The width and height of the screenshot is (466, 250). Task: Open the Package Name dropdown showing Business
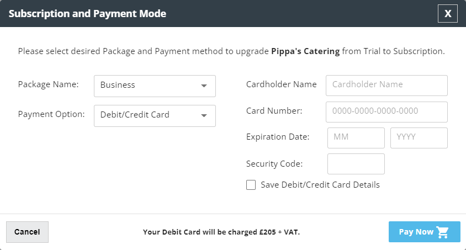tap(155, 86)
